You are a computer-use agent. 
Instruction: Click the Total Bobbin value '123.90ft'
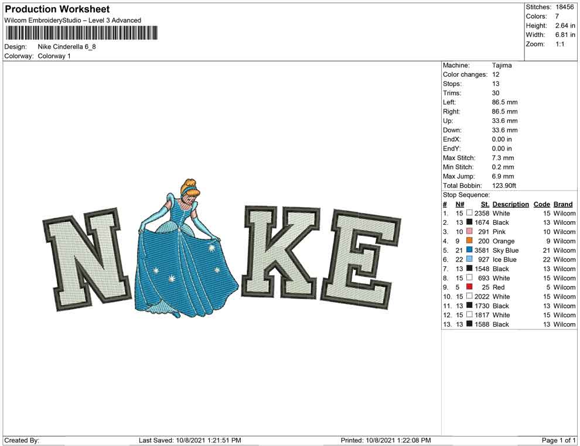click(x=504, y=186)
